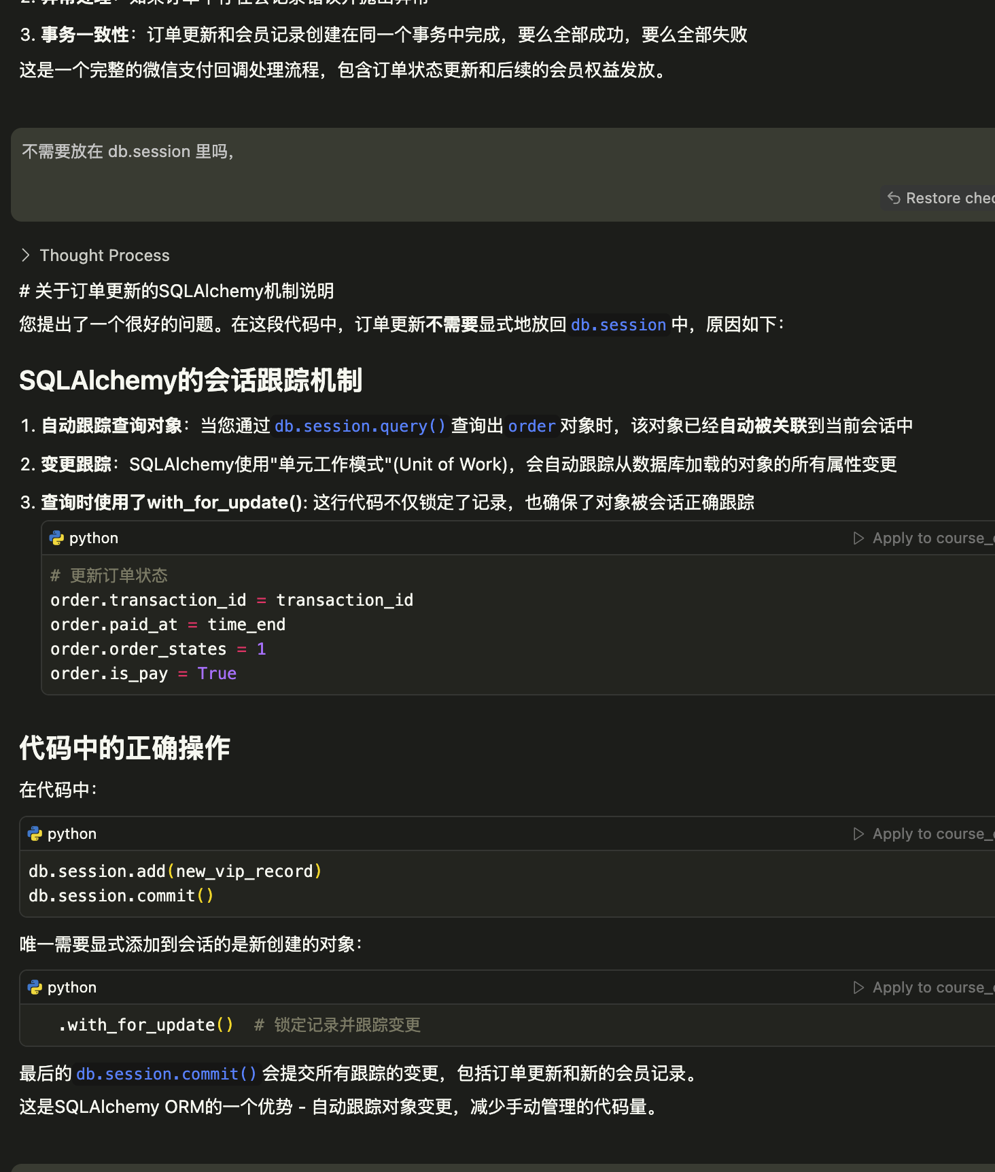Click inline code db.session.commit() in last paragraph

point(167,1074)
